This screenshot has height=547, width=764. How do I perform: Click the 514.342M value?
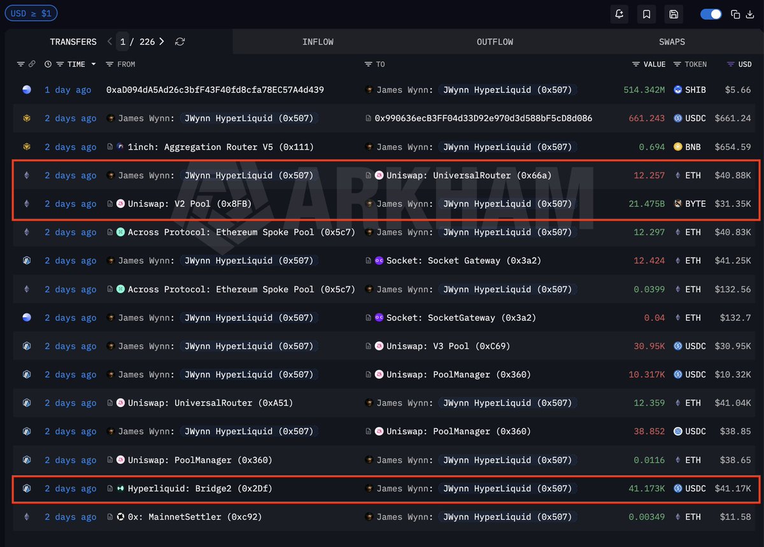pos(644,90)
